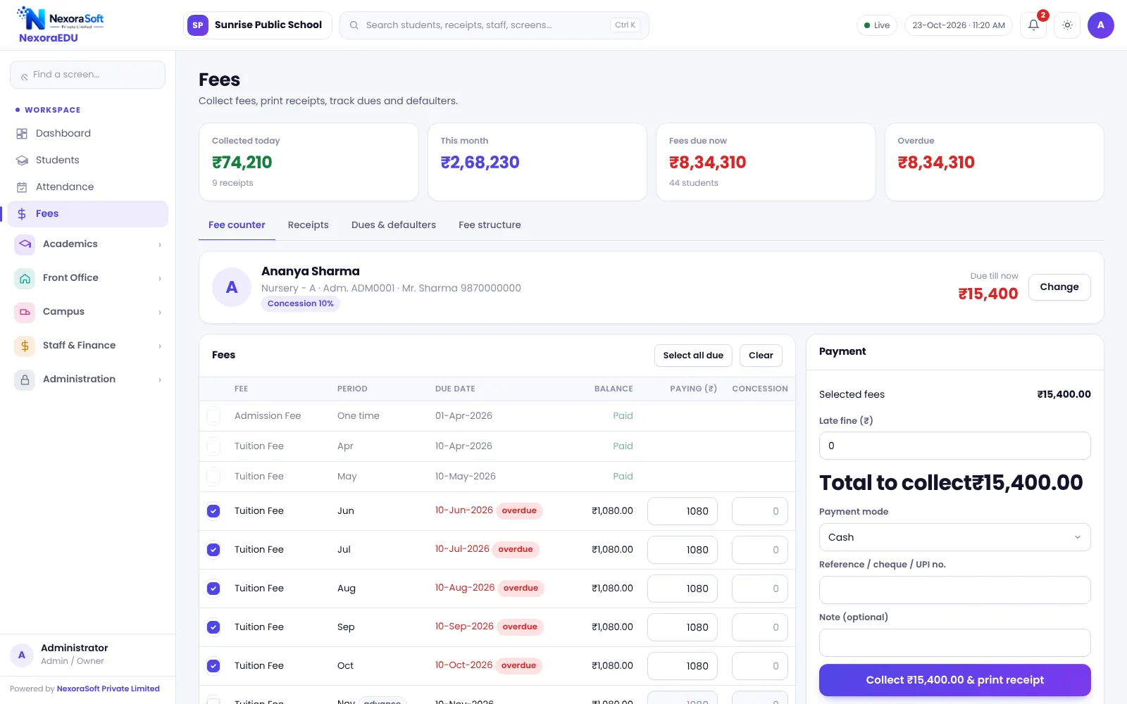Expand the Academics menu chevron

(160, 245)
